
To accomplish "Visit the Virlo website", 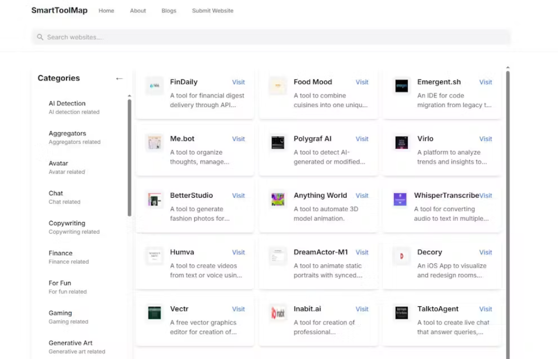I will (x=485, y=139).
